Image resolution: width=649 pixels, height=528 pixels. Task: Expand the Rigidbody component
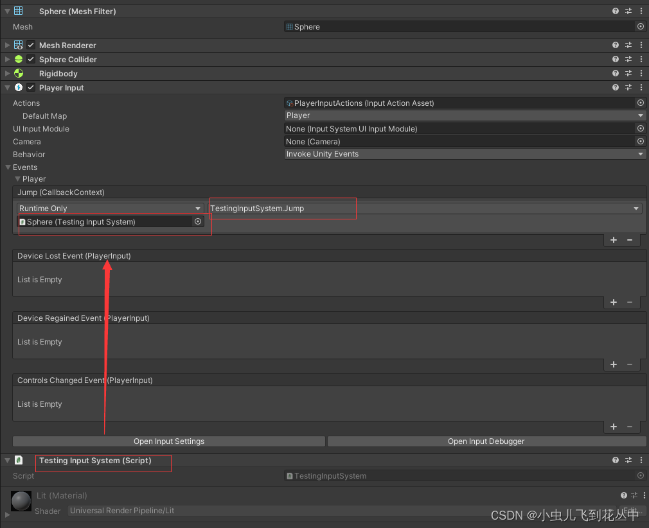pyautogui.click(x=7, y=73)
